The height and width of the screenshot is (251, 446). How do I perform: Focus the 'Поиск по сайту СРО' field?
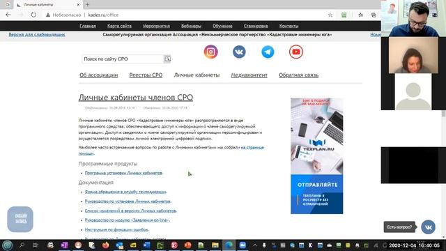[x=123, y=59]
